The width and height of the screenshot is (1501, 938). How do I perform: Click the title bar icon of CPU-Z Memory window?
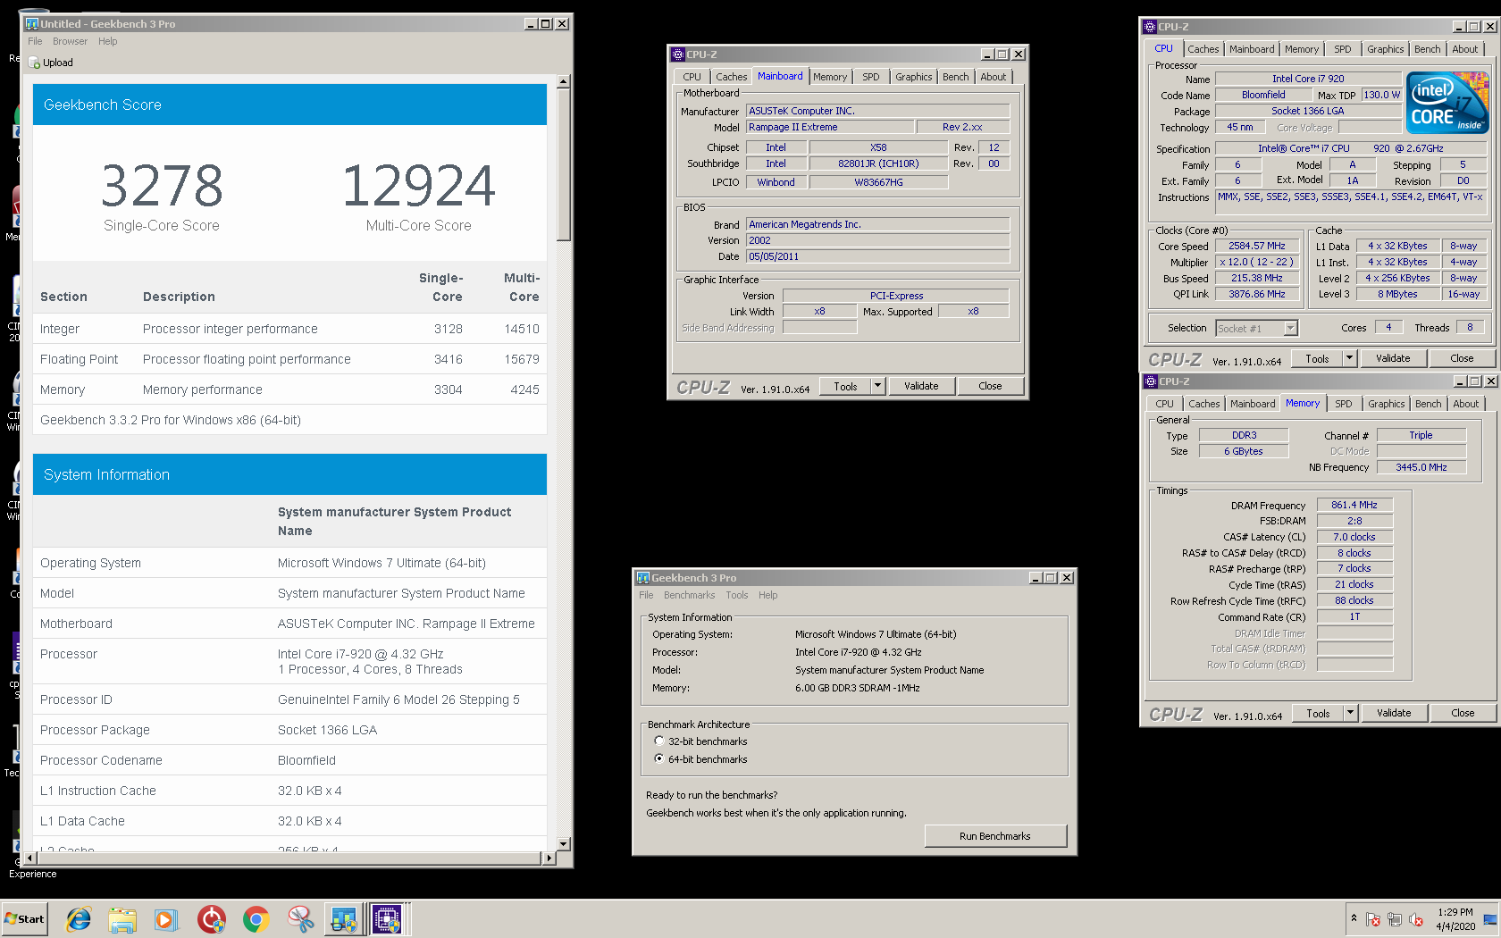(1151, 381)
